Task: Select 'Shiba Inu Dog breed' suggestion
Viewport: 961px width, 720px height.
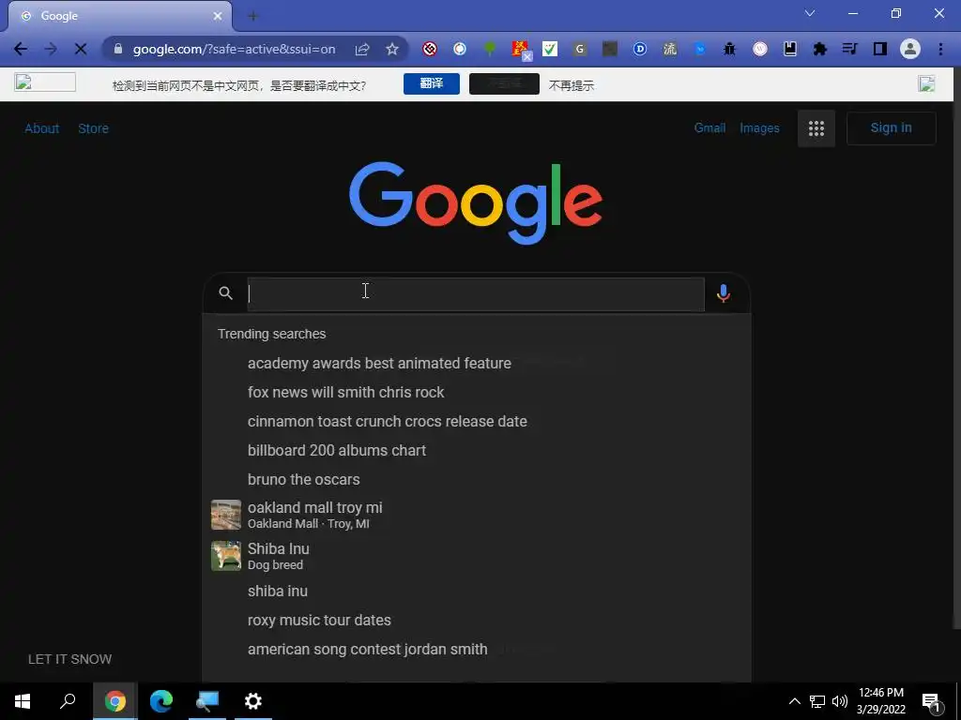Action: click(476, 556)
